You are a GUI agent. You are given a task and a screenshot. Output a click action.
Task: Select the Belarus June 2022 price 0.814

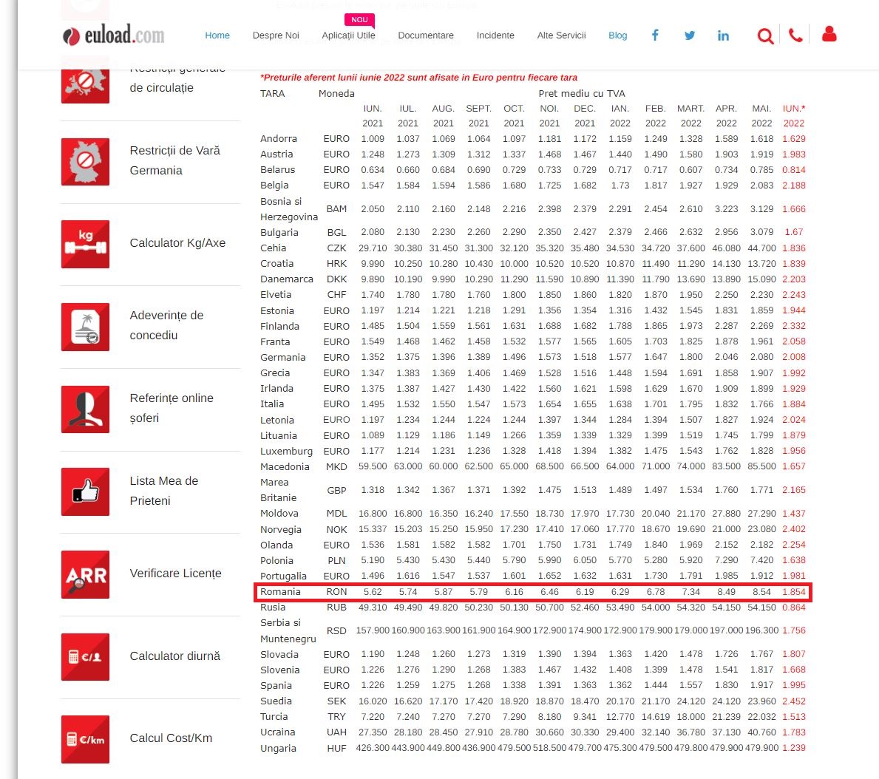coord(794,170)
